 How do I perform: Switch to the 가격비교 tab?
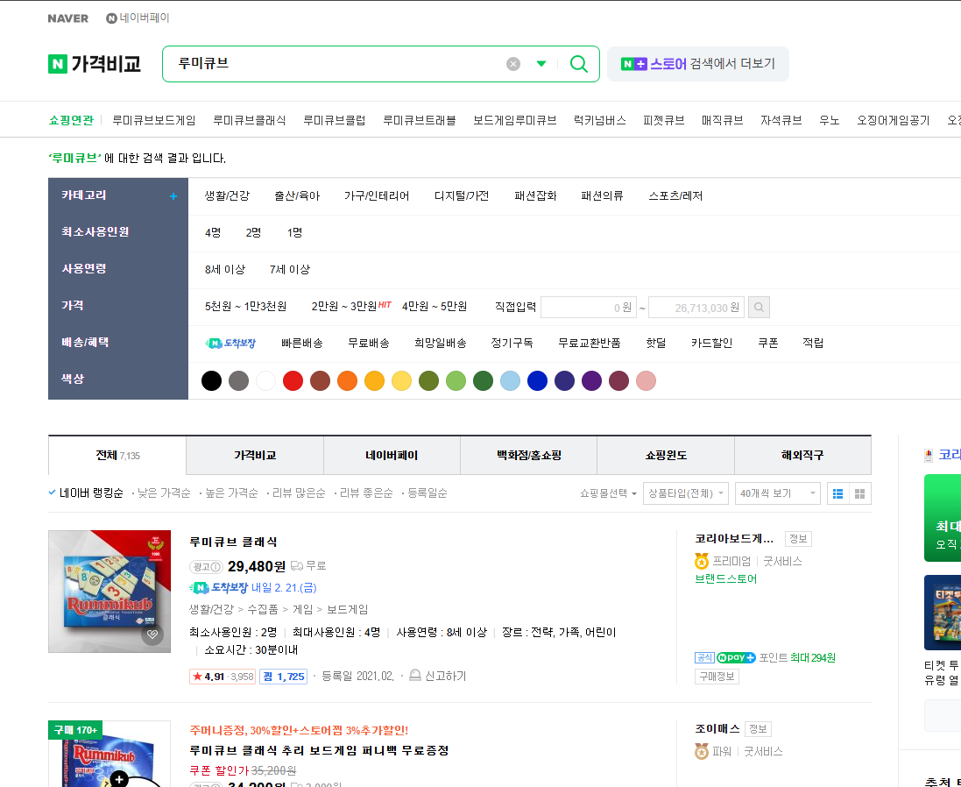[x=255, y=456]
